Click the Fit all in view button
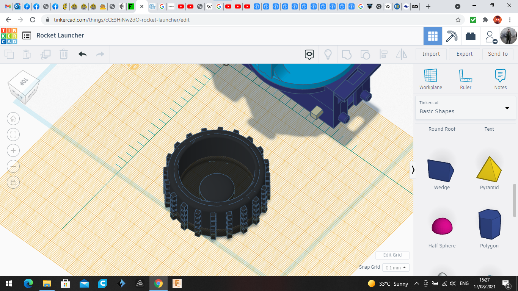 pos(13,135)
